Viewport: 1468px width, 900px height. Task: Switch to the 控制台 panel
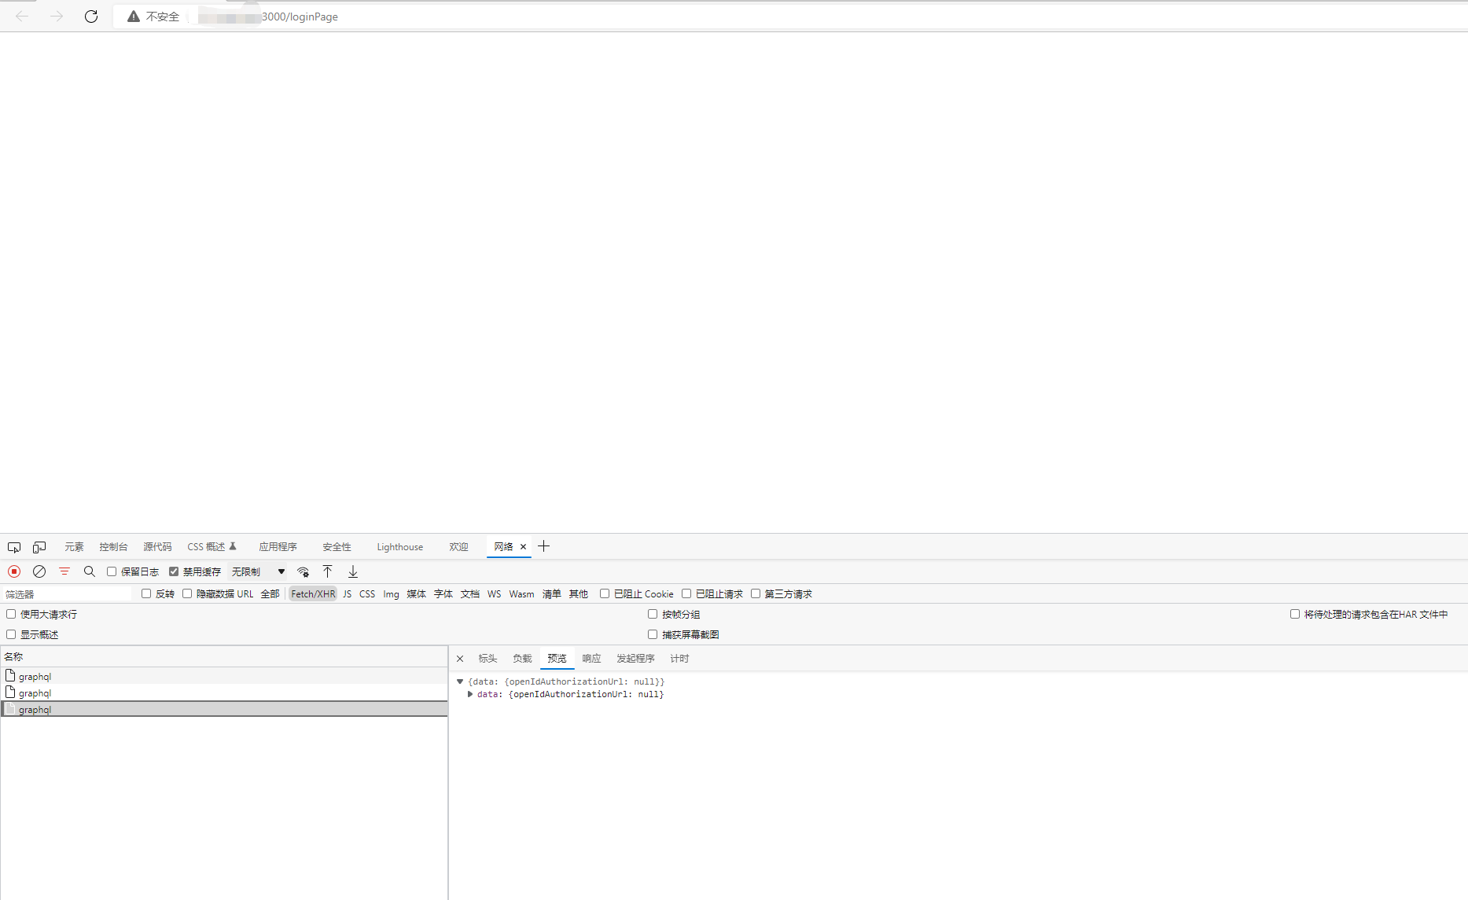tap(112, 546)
